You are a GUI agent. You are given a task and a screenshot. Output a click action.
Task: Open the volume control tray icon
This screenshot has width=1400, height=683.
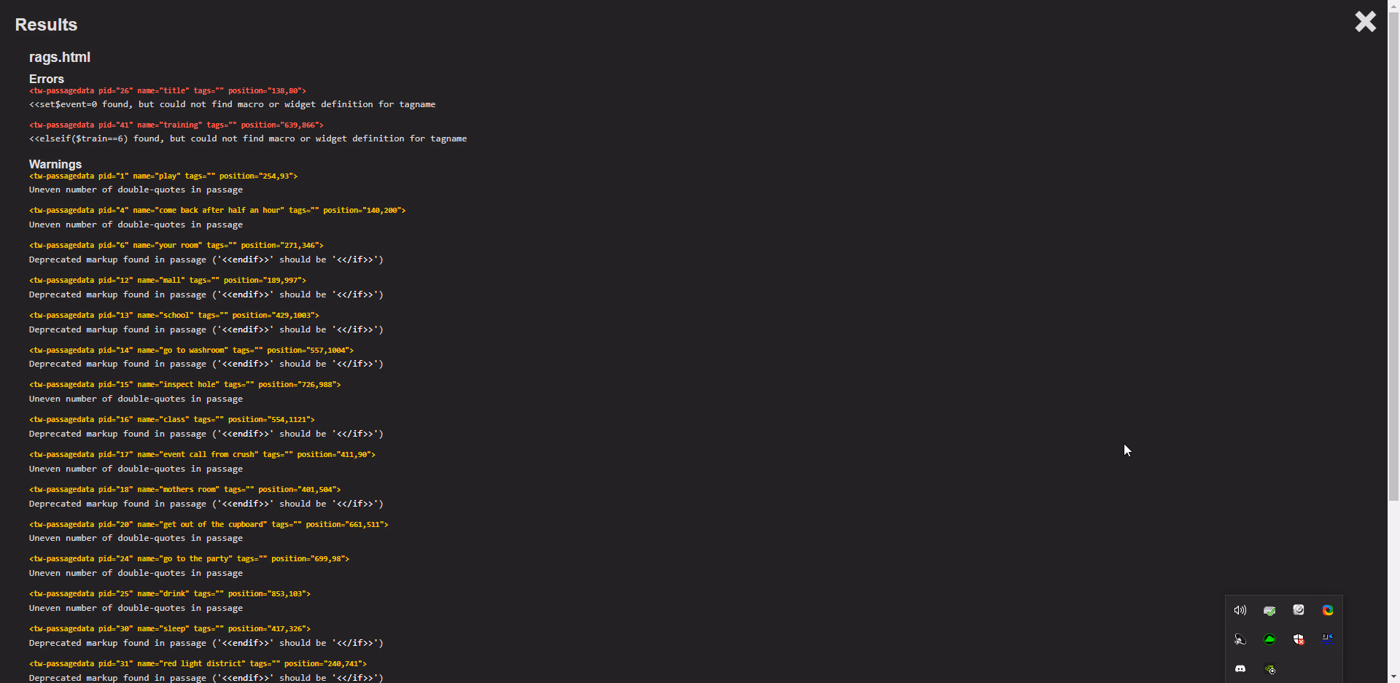tap(1240, 610)
